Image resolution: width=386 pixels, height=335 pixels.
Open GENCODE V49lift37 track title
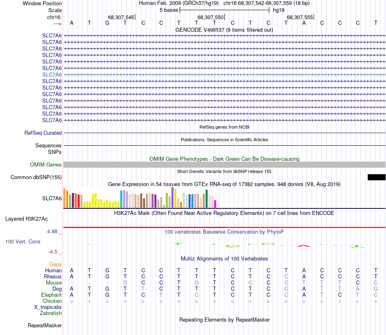click(x=224, y=30)
